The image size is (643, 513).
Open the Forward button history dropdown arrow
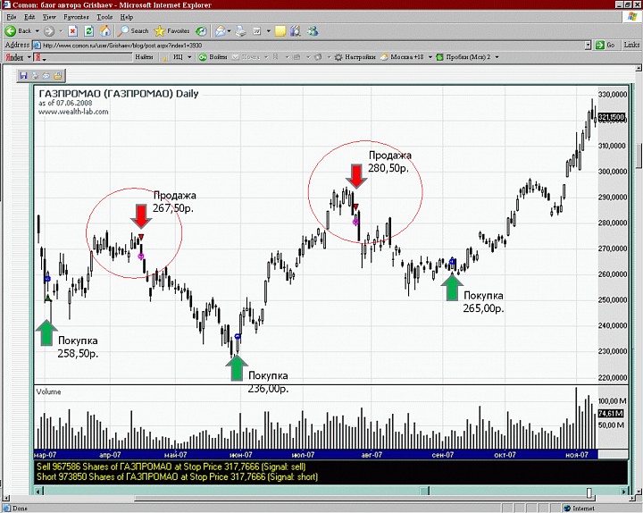click(x=61, y=31)
